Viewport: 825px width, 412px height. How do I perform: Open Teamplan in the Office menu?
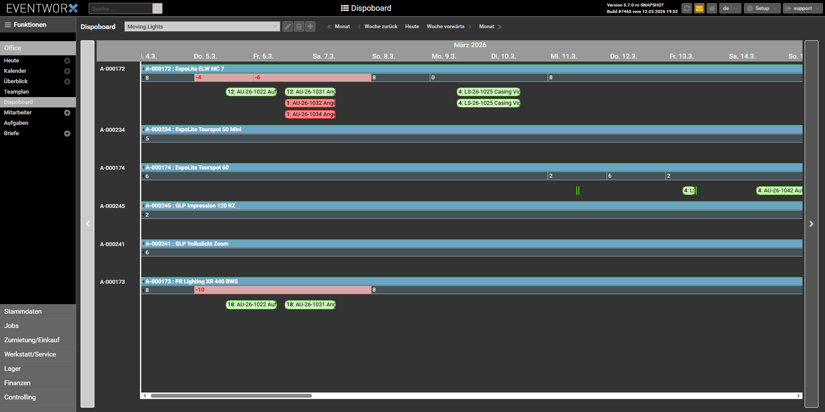16,92
